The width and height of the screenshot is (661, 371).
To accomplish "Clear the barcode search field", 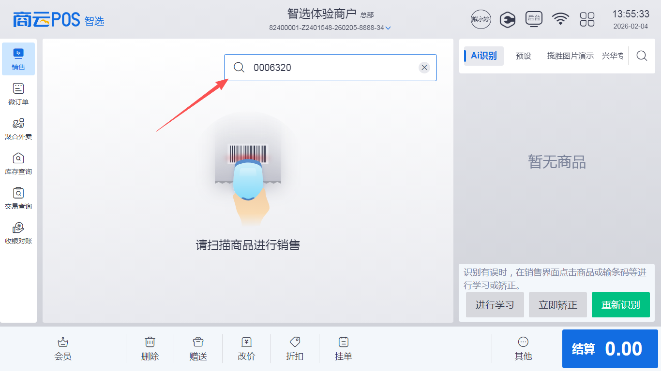I will pyautogui.click(x=424, y=68).
